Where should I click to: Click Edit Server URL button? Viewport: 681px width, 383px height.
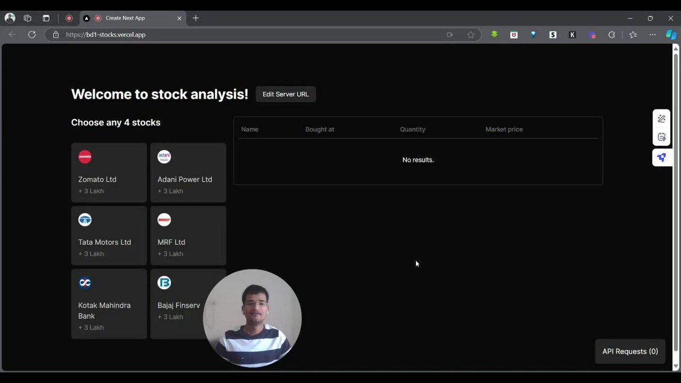click(285, 94)
